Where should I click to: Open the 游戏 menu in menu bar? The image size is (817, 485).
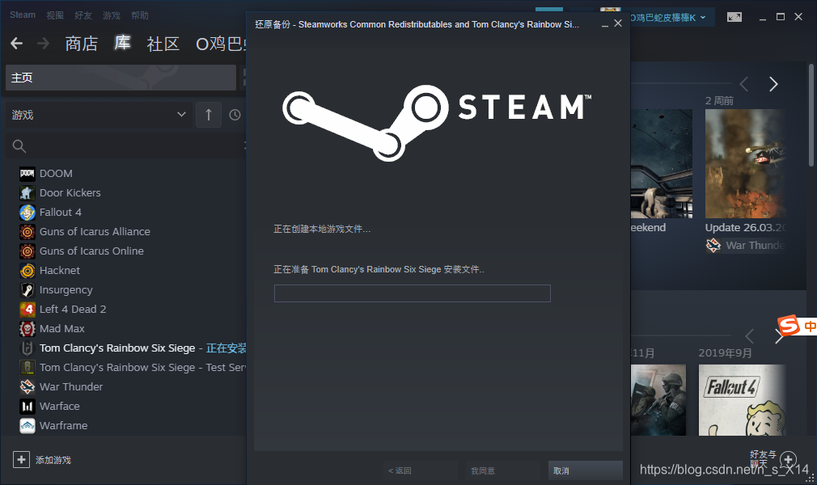[x=111, y=15]
